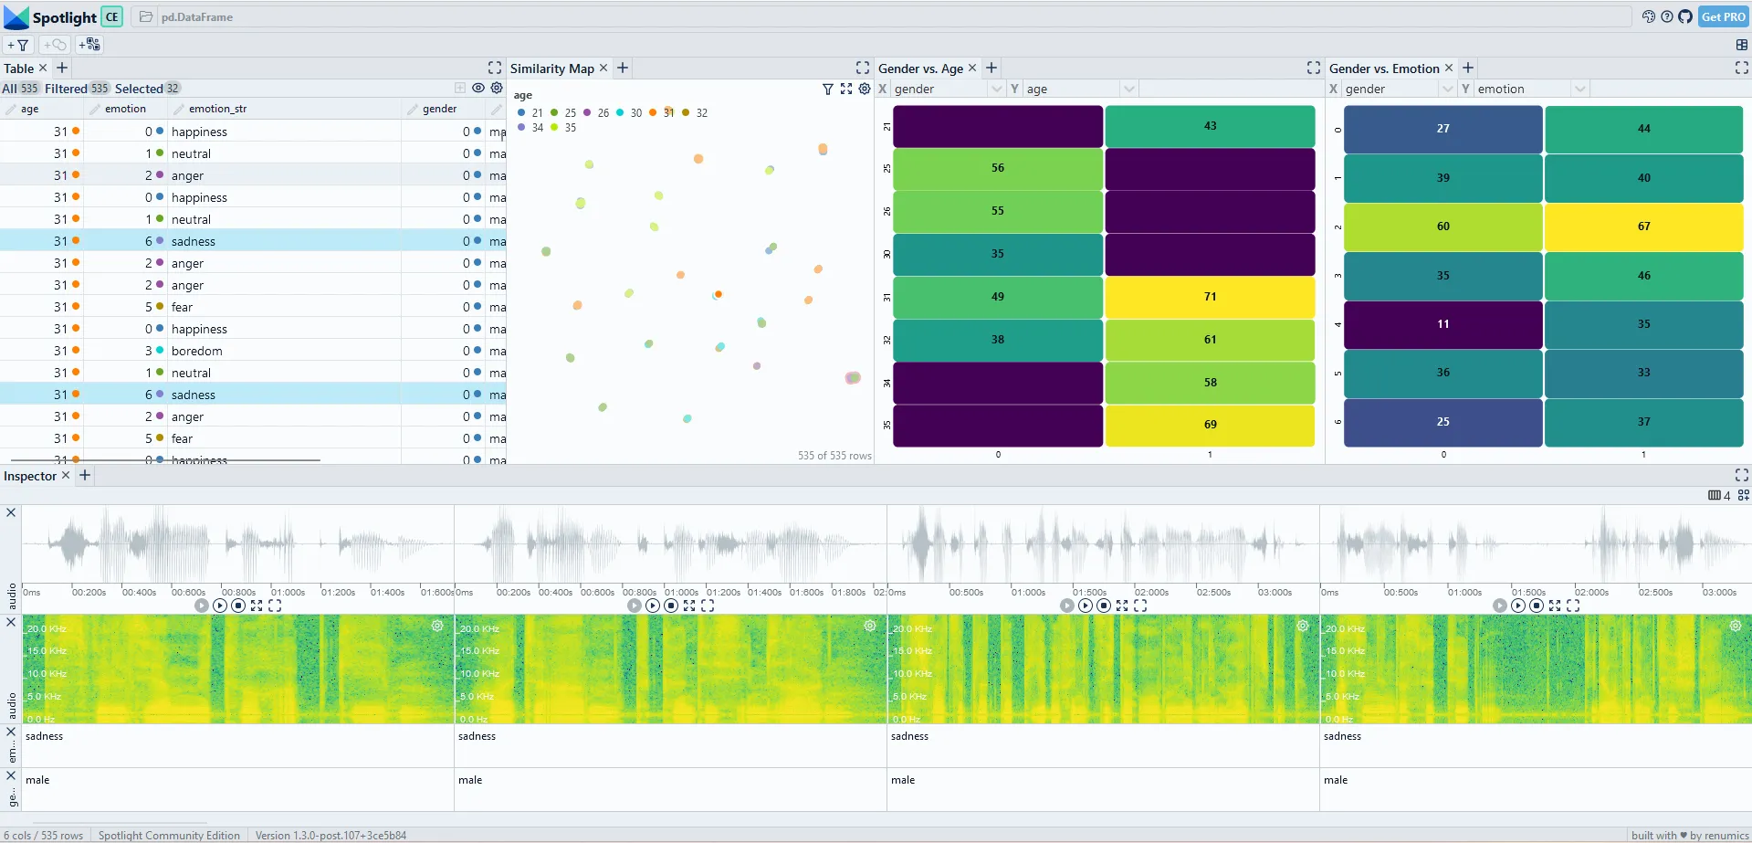Remove the audio waveform row from Inspector
Image resolution: width=1752 pixels, height=843 pixels.
[x=11, y=512]
